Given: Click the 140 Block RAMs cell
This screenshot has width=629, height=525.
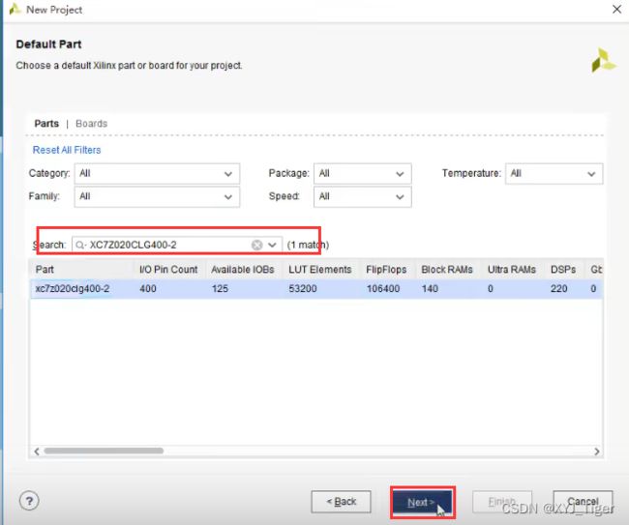Looking at the screenshot, I should [430, 288].
